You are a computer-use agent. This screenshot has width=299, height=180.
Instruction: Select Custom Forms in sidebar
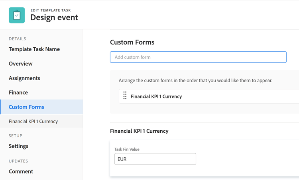pyautogui.click(x=26, y=107)
